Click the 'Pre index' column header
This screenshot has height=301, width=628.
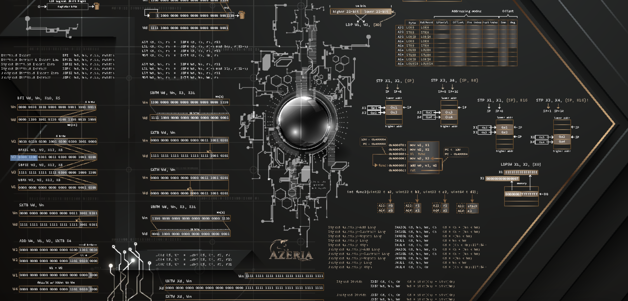[474, 22]
